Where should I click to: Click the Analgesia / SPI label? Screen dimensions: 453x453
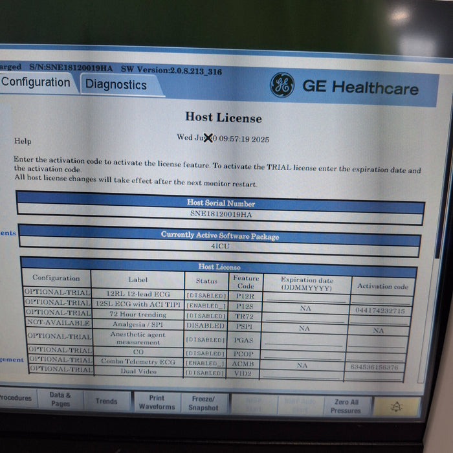pyautogui.click(x=138, y=324)
